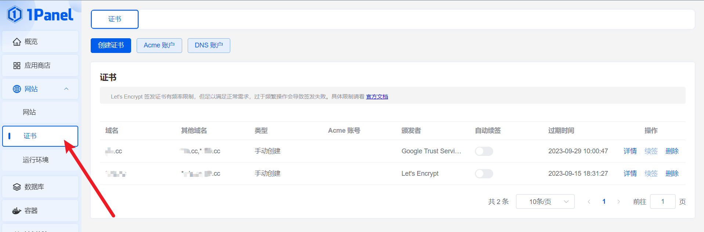Open the 概览 home icon
Image resolution: width=704 pixels, height=232 pixels.
17,42
